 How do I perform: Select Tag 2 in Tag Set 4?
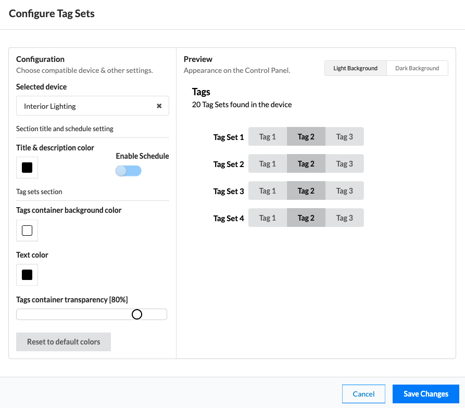(306, 218)
